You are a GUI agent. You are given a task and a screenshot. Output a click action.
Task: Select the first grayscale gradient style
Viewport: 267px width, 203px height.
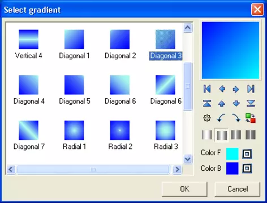[207, 135]
